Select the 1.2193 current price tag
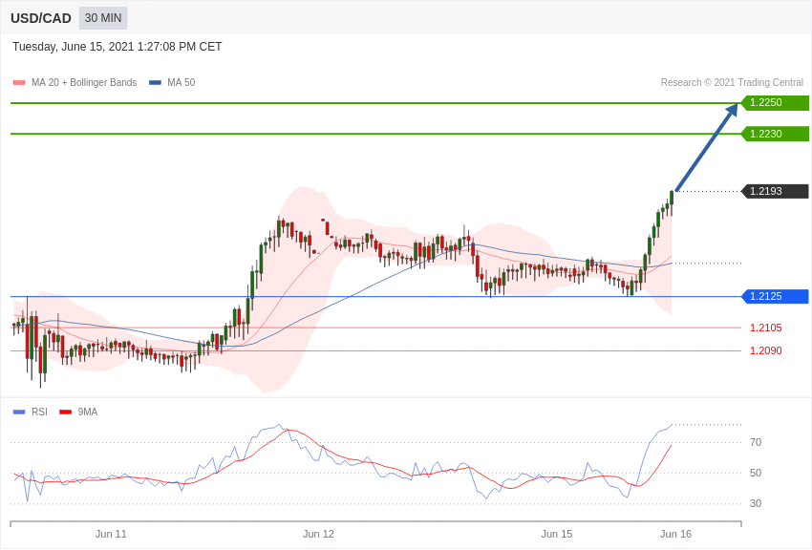The image size is (812, 550). click(775, 191)
